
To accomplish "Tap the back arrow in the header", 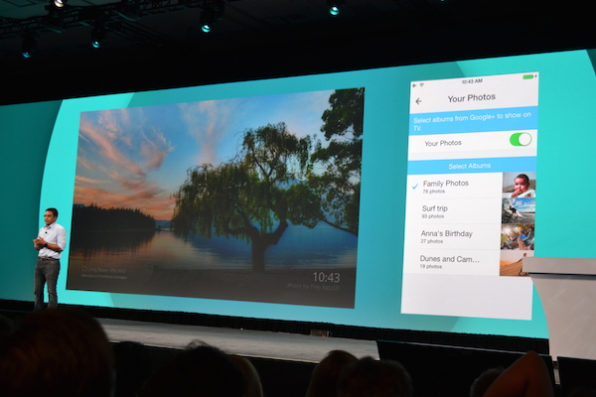I will (418, 99).
